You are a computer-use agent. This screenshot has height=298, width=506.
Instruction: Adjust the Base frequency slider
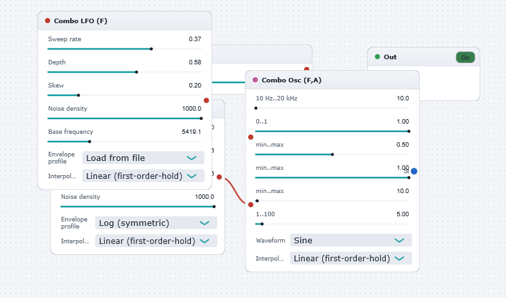(125, 142)
